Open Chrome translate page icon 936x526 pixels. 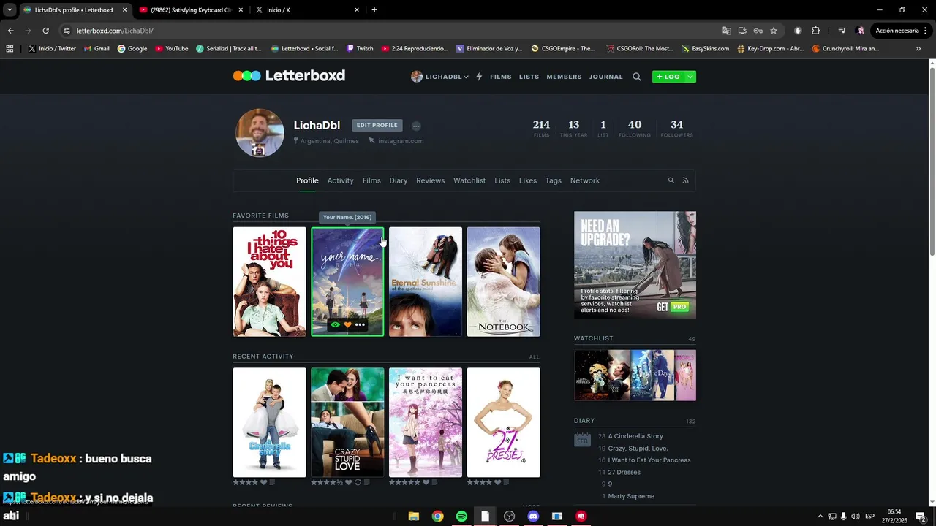coord(726,31)
